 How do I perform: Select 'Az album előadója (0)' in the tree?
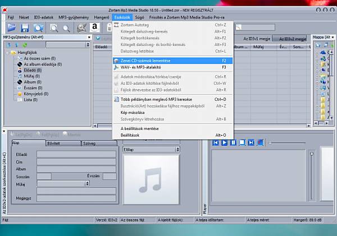click(43, 64)
